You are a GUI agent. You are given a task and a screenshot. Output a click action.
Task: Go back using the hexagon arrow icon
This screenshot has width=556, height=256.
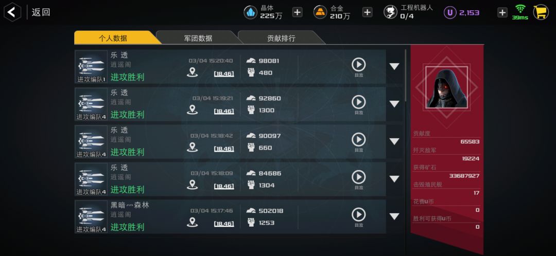coord(12,12)
